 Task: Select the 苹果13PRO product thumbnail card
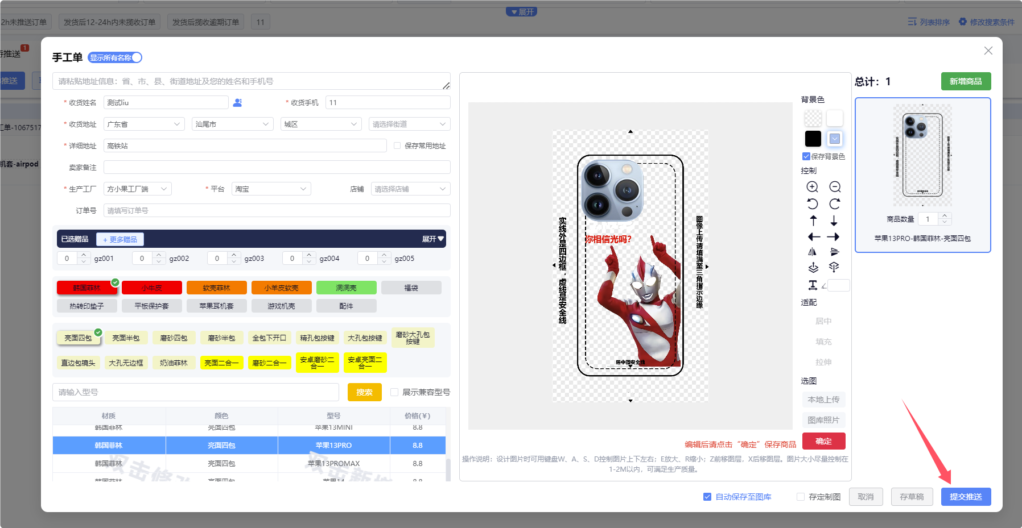point(922,175)
